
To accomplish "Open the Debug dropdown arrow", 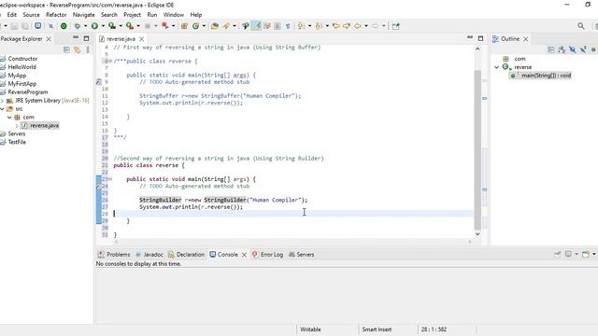I will [85, 26].
